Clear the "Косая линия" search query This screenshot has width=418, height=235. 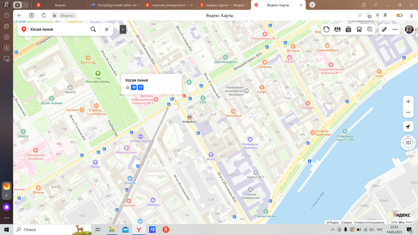pyautogui.click(x=107, y=29)
